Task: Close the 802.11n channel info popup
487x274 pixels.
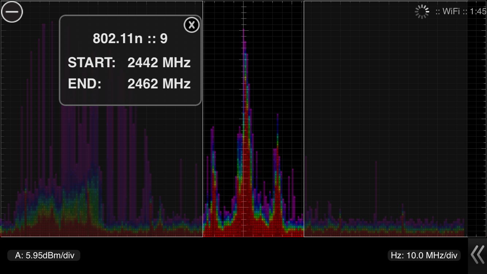Action: click(191, 25)
